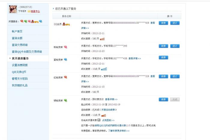Open 查询QQ卡余额及交易明细

27,52
